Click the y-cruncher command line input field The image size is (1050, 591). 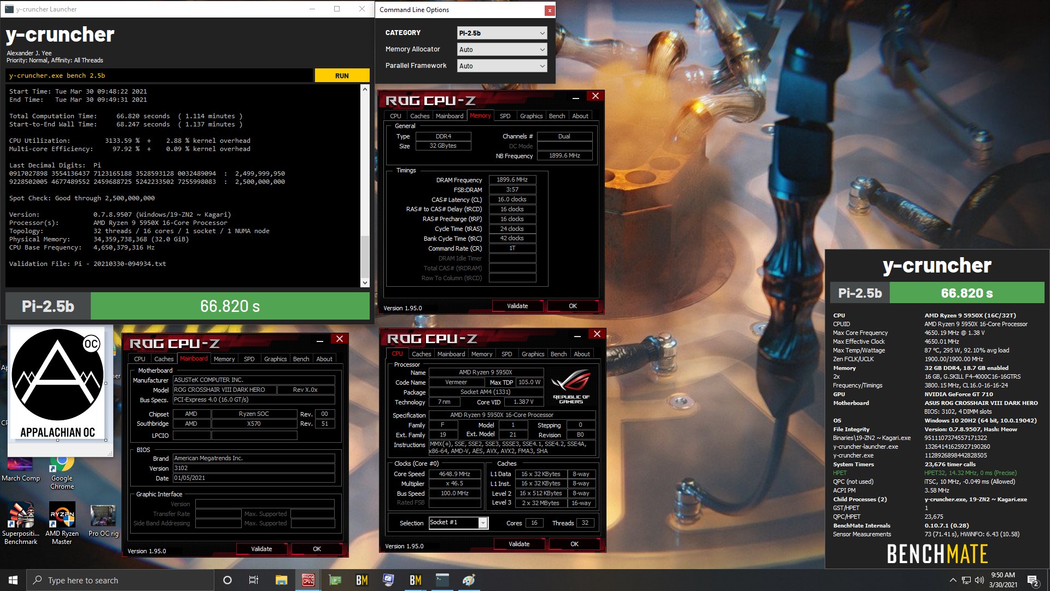(159, 76)
